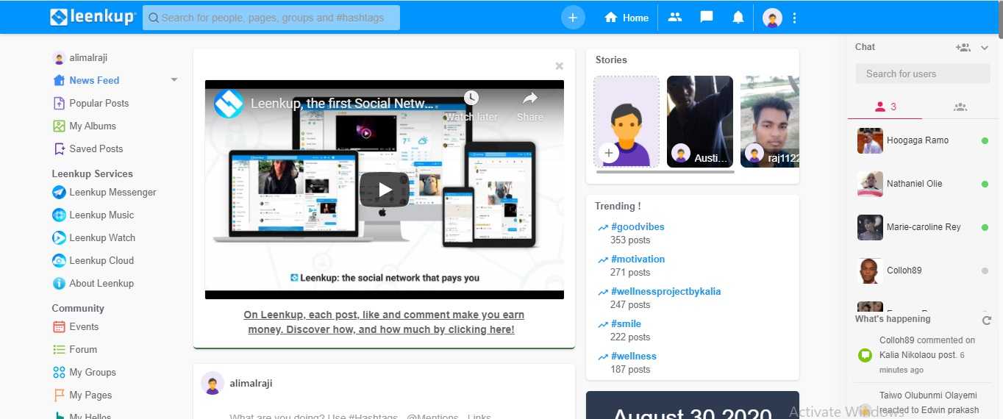Image resolution: width=1003 pixels, height=419 pixels.
Task: Open trending hashtag #wellness
Action: [x=634, y=356]
